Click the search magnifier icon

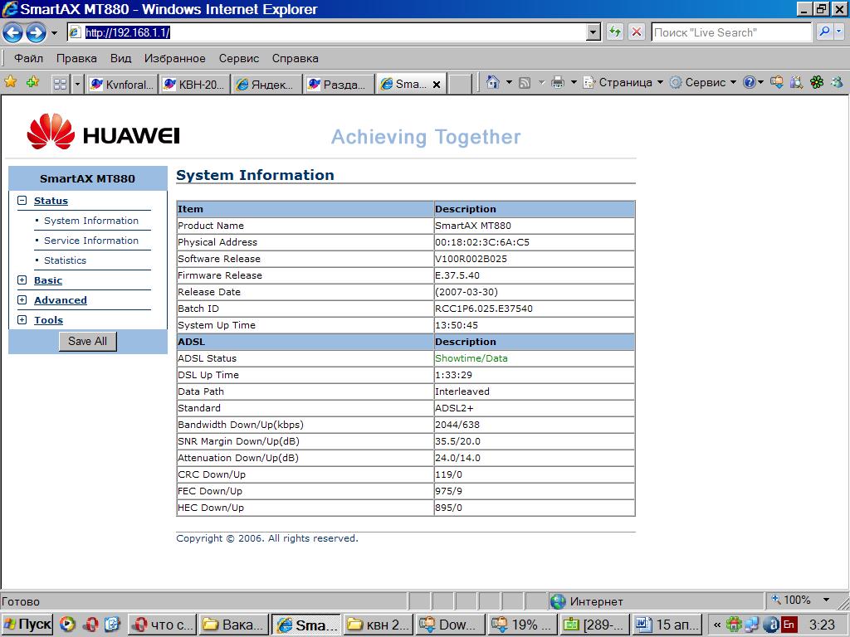pos(824,32)
